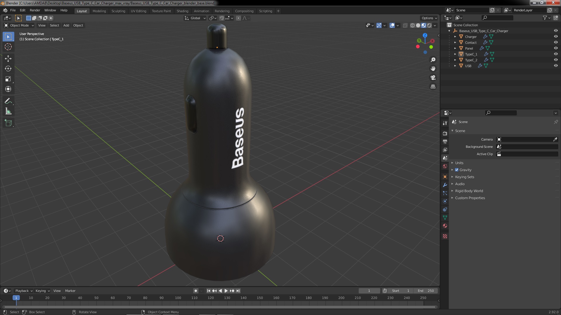Switch to wireframe viewport shading
561x315 pixels.
click(x=413, y=25)
